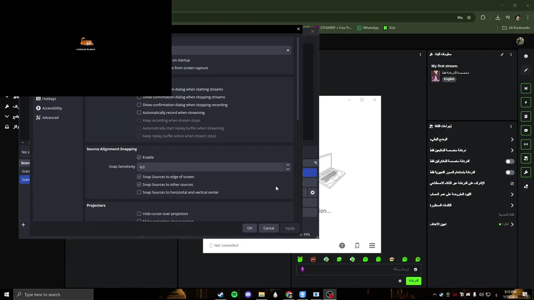This screenshot has height=300, width=534.
Task: Open chat settings gear icon
Action: [400, 281]
